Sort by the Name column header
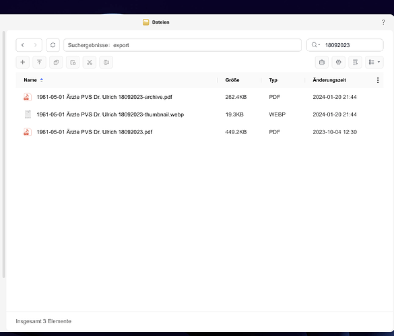 [30, 80]
